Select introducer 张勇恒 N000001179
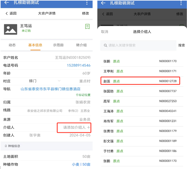The width and height of the screenshot is (187, 169). (142, 131)
